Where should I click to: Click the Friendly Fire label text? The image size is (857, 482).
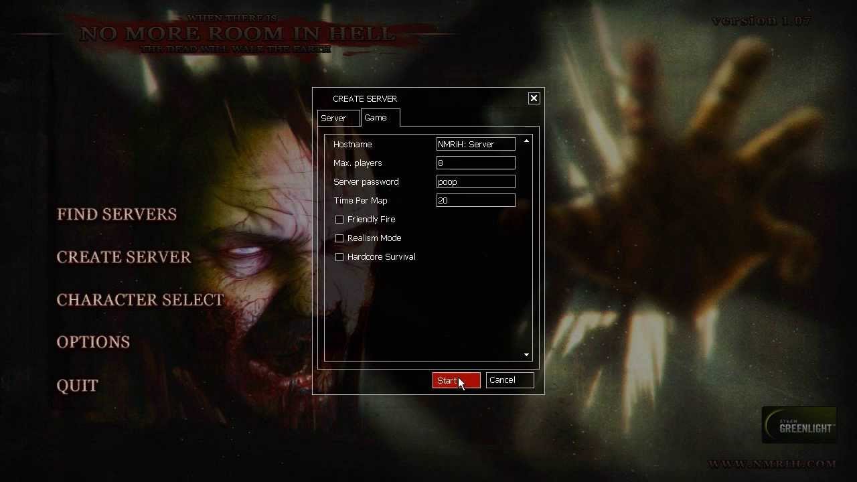click(372, 220)
